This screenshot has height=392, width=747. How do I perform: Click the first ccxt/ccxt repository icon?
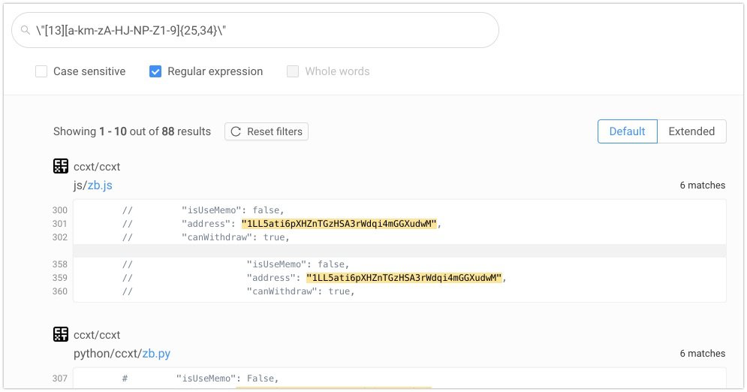coord(61,166)
